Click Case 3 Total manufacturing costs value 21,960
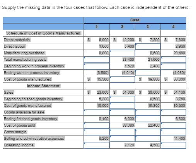Screen dimensions: 196x163 click(x=154, y=60)
